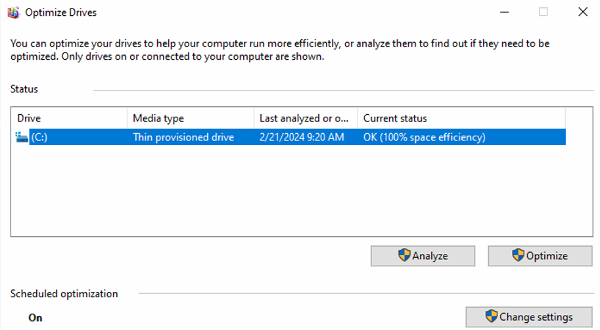Click the Current status column header
Image resolution: width=600 pixels, height=330 pixels.
click(x=461, y=118)
